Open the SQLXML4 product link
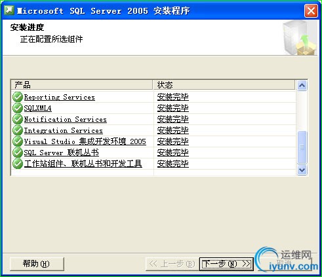This screenshot has width=322, height=277. (38, 108)
